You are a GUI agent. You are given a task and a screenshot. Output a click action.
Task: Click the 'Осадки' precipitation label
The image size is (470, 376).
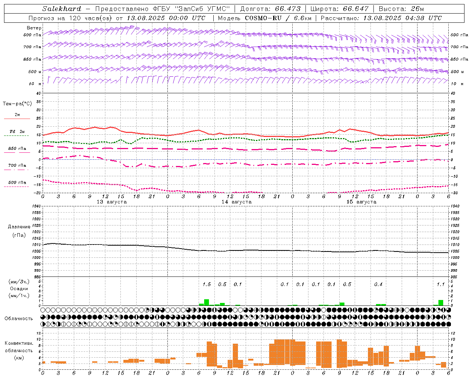pyautogui.click(x=19, y=289)
